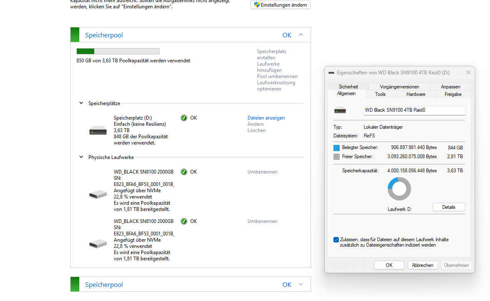Confirm the dialog with OK
The width and height of the screenshot is (490, 301).
pos(389,265)
